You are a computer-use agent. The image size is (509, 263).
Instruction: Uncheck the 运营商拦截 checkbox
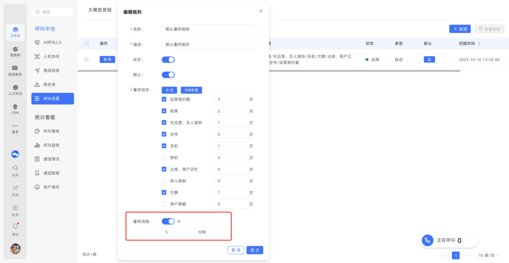tap(164, 99)
